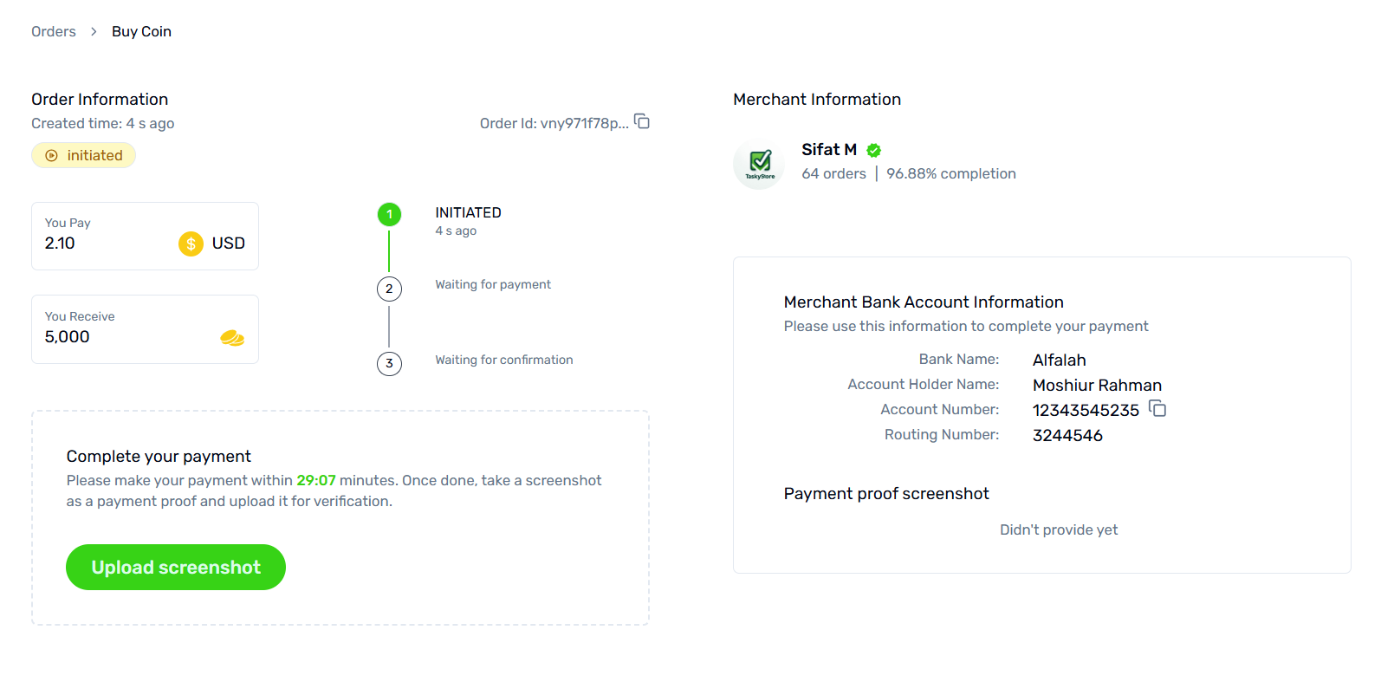Image resolution: width=1381 pixels, height=682 pixels.
Task: Click the You Receive 5,000 box
Action: (145, 329)
